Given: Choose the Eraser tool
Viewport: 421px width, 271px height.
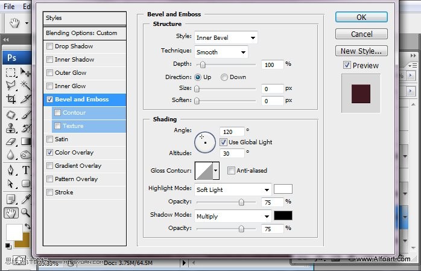Looking at the screenshot, I should click(11, 141).
